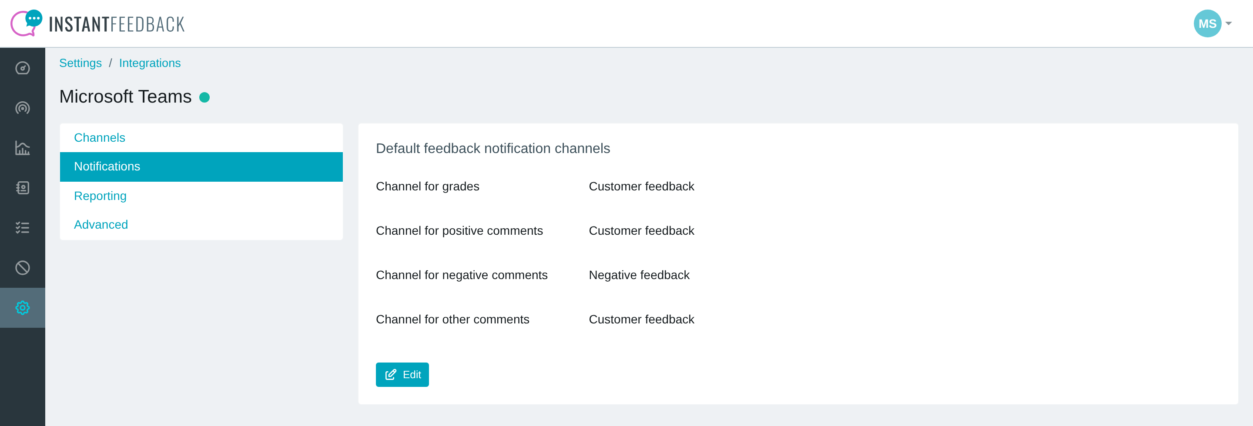The width and height of the screenshot is (1253, 426).
Task: Click the MS user avatar
Action: [1207, 23]
